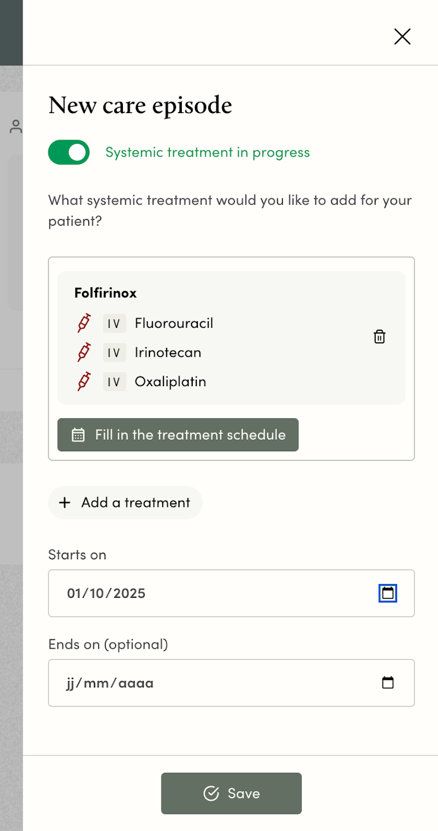Click the syringe icon next to Fluorouracil
The image size is (438, 831).
84,323
